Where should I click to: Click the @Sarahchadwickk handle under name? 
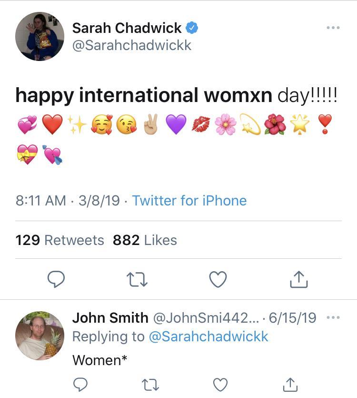click(x=132, y=45)
